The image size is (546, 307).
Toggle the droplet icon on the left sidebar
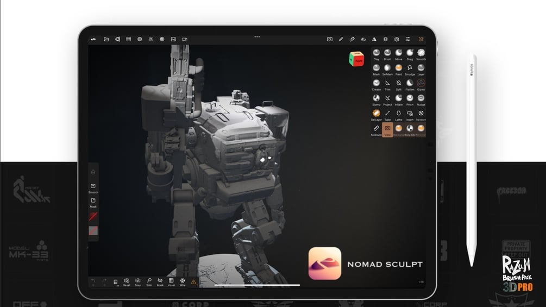(x=93, y=172)
